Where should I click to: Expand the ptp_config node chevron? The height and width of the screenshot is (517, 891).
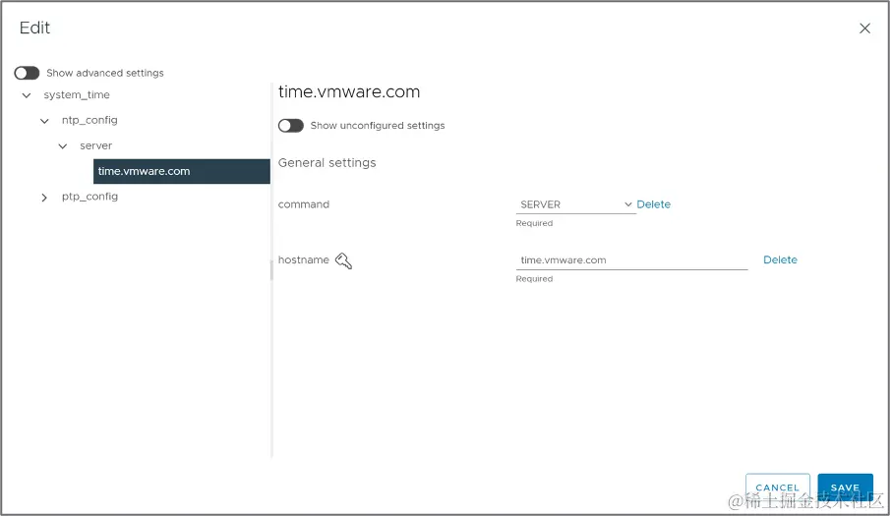pos(44,198)
